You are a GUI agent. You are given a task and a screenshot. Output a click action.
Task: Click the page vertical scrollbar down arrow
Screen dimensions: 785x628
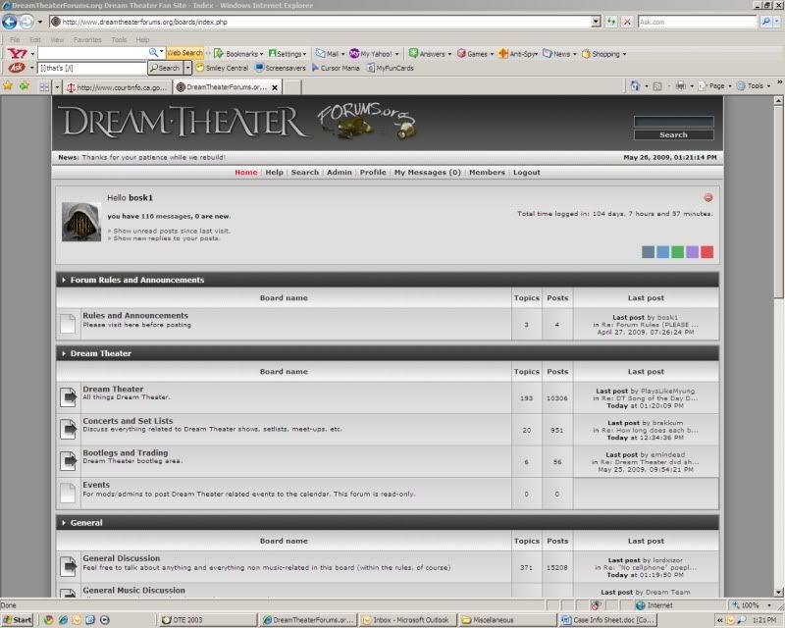coord(778,593)
